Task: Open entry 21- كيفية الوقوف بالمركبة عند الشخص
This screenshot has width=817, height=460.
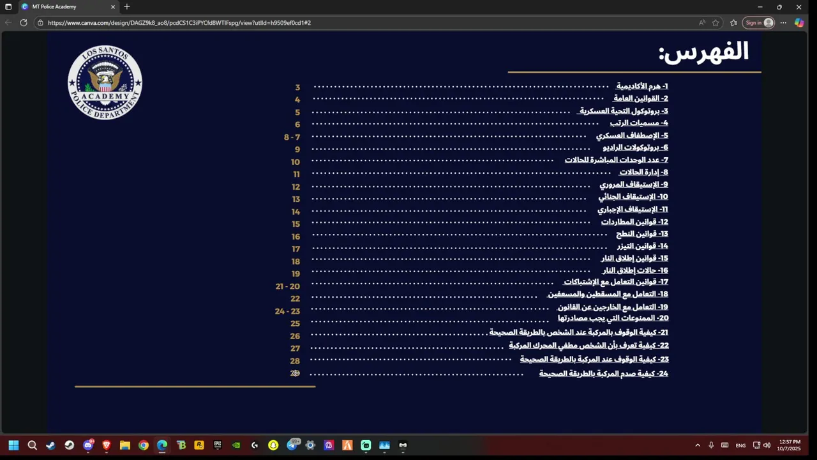Action: (579, 332)
